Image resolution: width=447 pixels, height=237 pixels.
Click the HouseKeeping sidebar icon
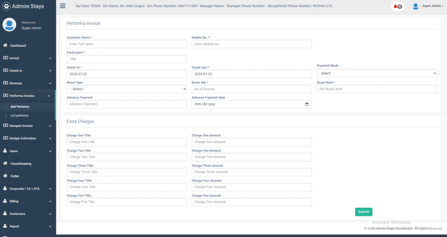click(x=5, y=163)
